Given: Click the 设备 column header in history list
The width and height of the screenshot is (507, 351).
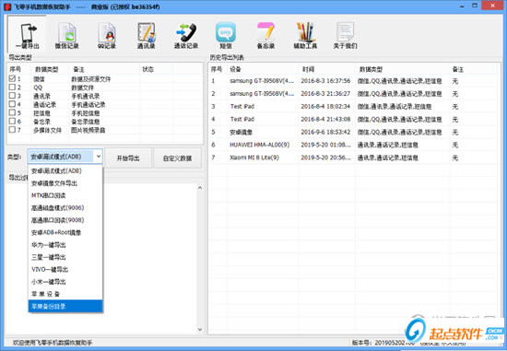Looking at the screenshot, I should coord(262,69).
